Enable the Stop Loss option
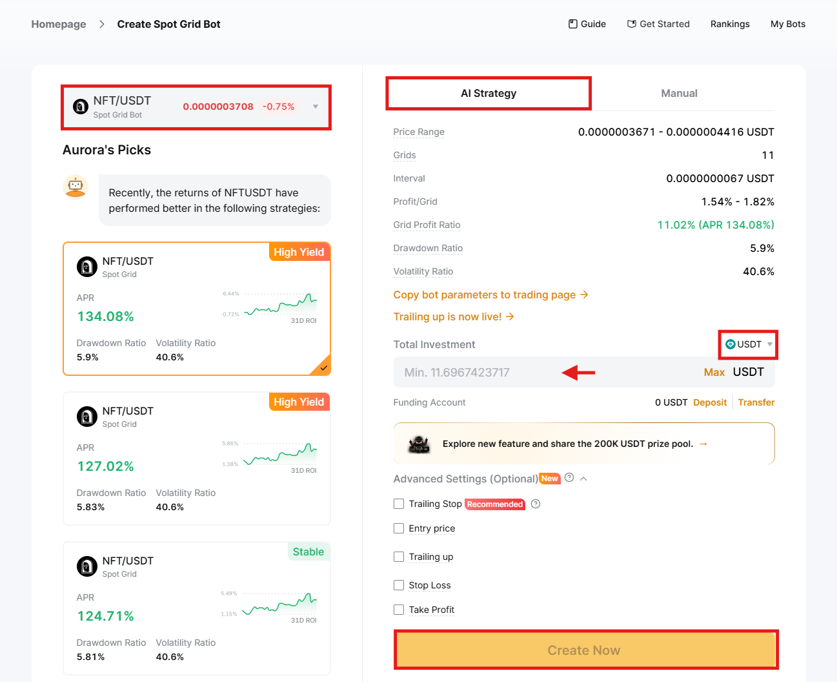 pos(399,585)
